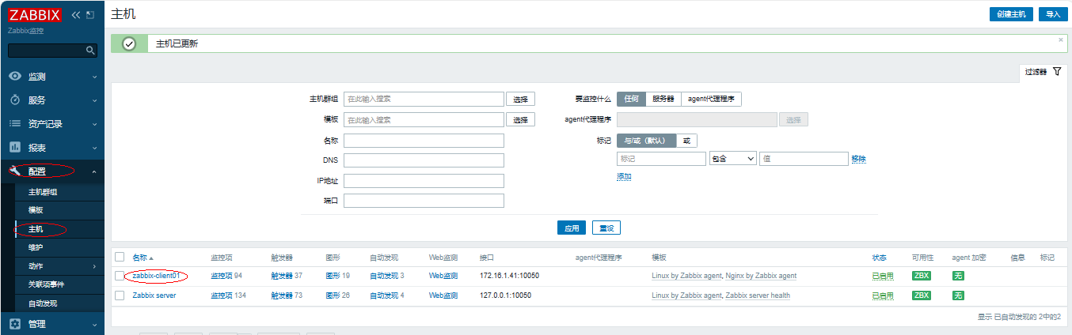
Task: Click the hide sidebar icon beside the collapse arrows
Action: pyautogui.click(x=90, y=15)
